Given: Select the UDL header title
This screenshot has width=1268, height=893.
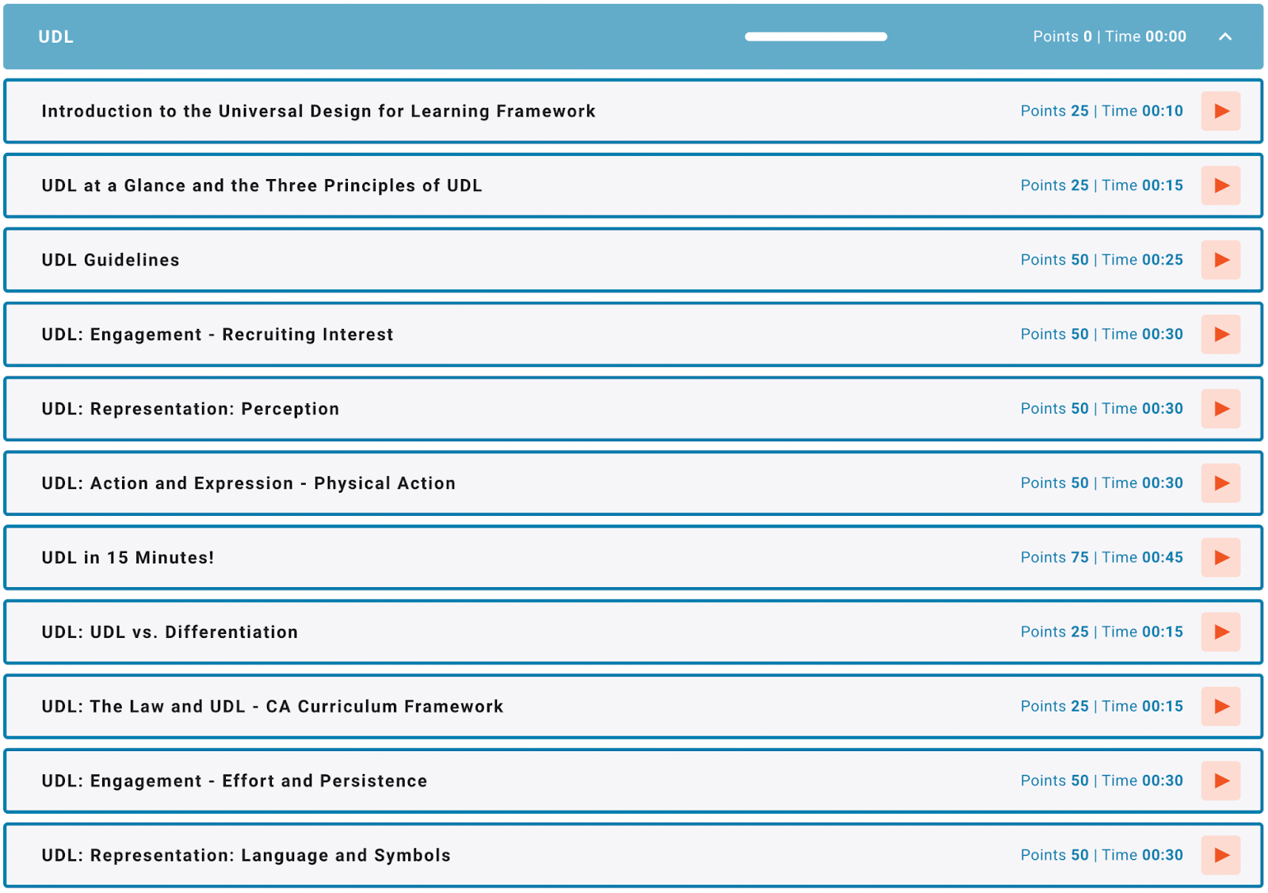Looking at the screenshot, I should [55, 36].
